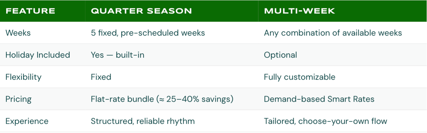
Task: Select the 'Yes — built-in' cell
Action: click(x=117, y=55)
